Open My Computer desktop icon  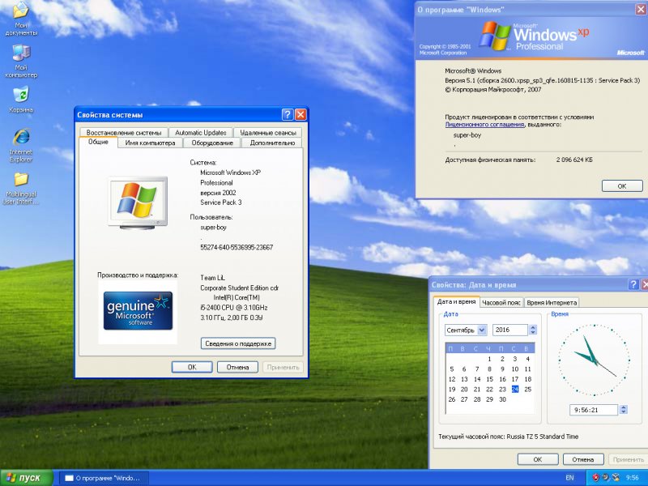(21, 62)
